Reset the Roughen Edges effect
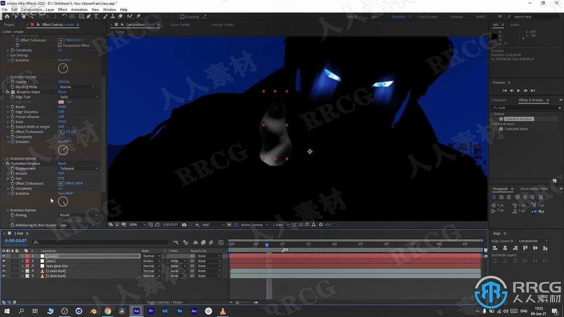This screenshot has height=317, width=564. click(62, 92)
